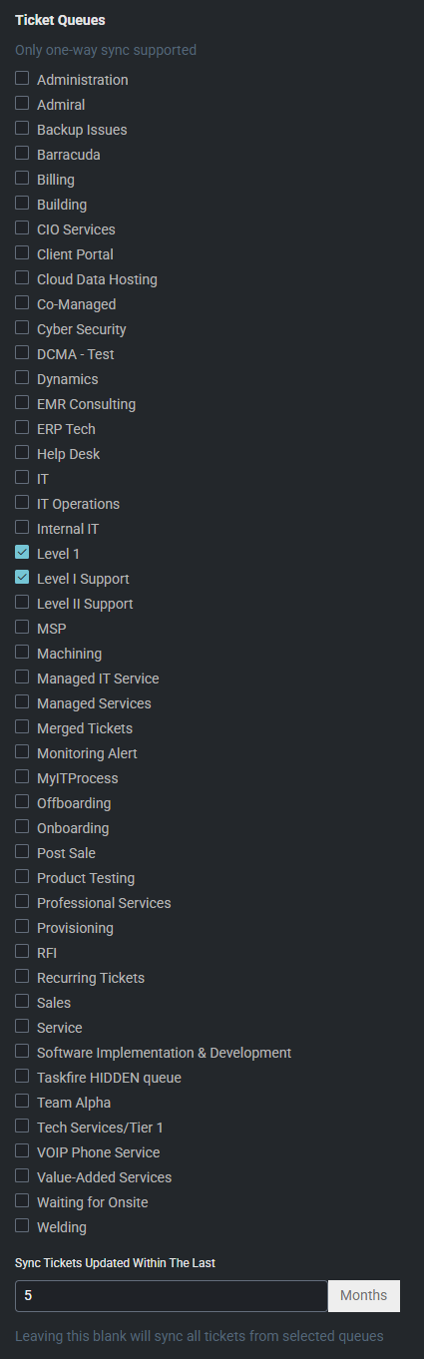This screenshot has width=424, height=1359.
Task: Select the Monitoring Alert checkbox
Action: coord(22,751)
